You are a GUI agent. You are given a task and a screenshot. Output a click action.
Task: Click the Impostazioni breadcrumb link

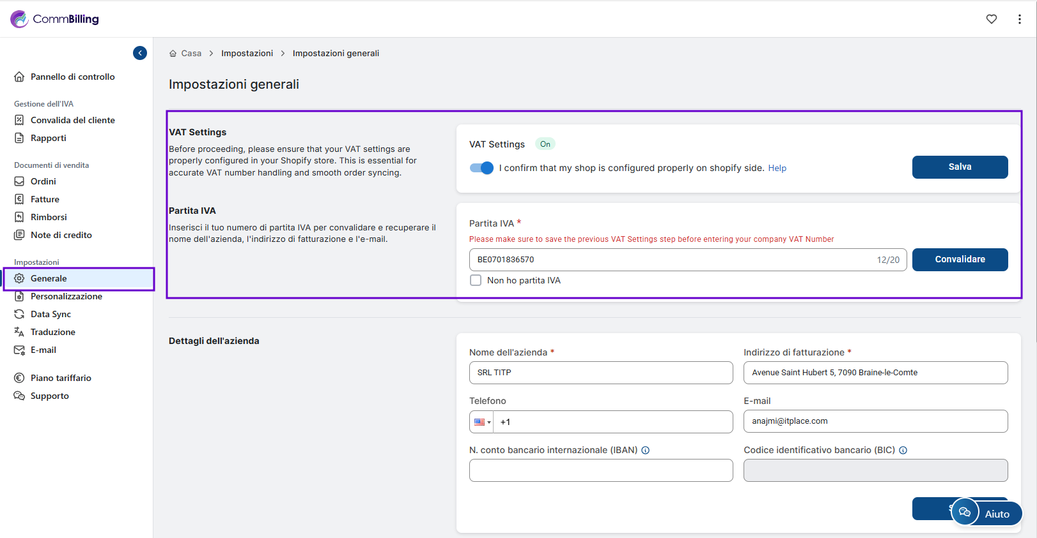coord(247,54)
